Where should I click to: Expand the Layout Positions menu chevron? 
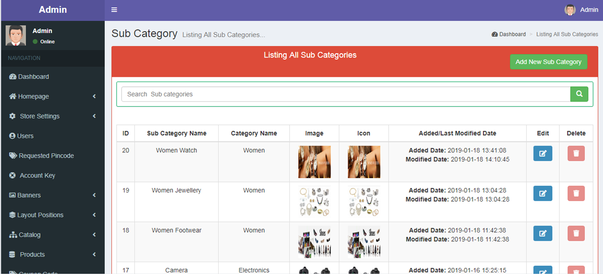(94, 215)
